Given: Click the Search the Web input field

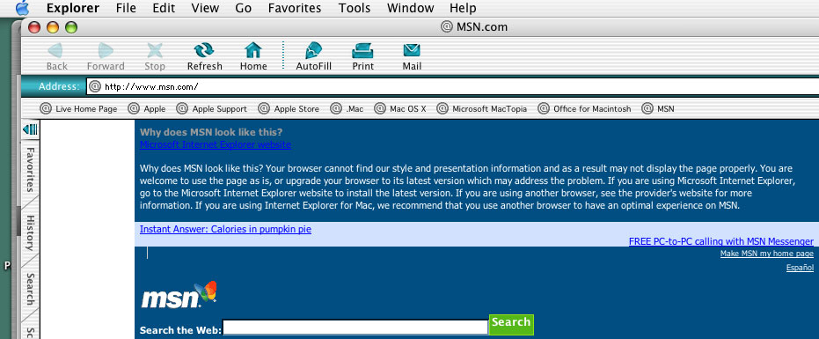Looking at the screenshot, I should (355, 328).
